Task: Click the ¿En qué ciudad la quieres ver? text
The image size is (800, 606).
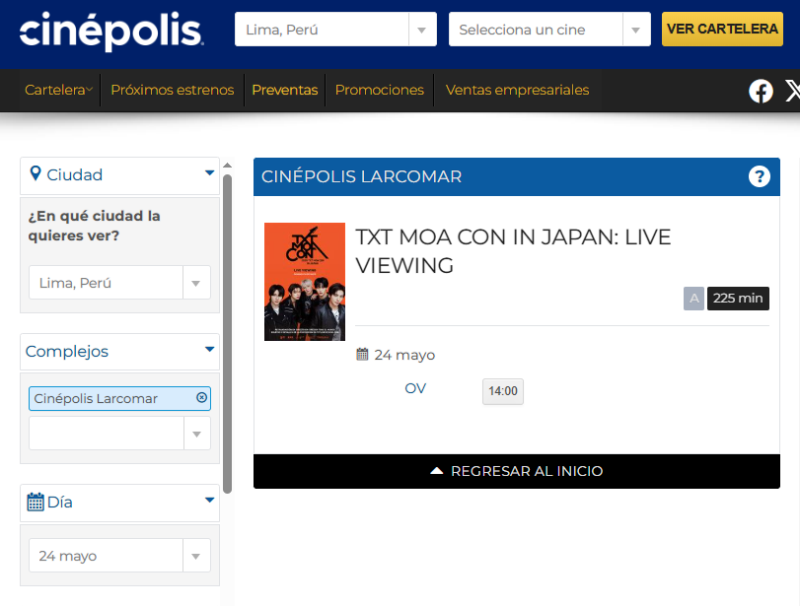Action: tap(95, 226)
